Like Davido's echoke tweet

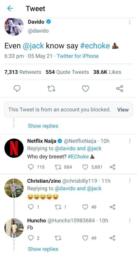click(85, 89)
